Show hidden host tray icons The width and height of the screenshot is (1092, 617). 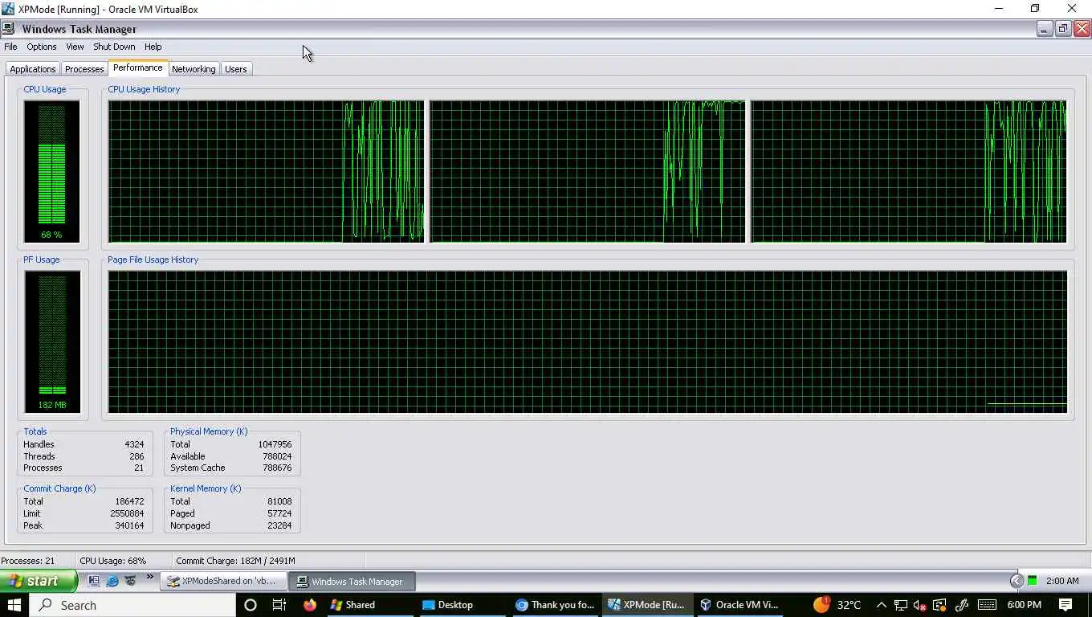pyautogui.click(x=881, y=605)
